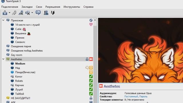The height and width of the screenshot is (103, 183).
Task: Open the Connect to server toolbar icon
Action: click(x=5, y=13)
